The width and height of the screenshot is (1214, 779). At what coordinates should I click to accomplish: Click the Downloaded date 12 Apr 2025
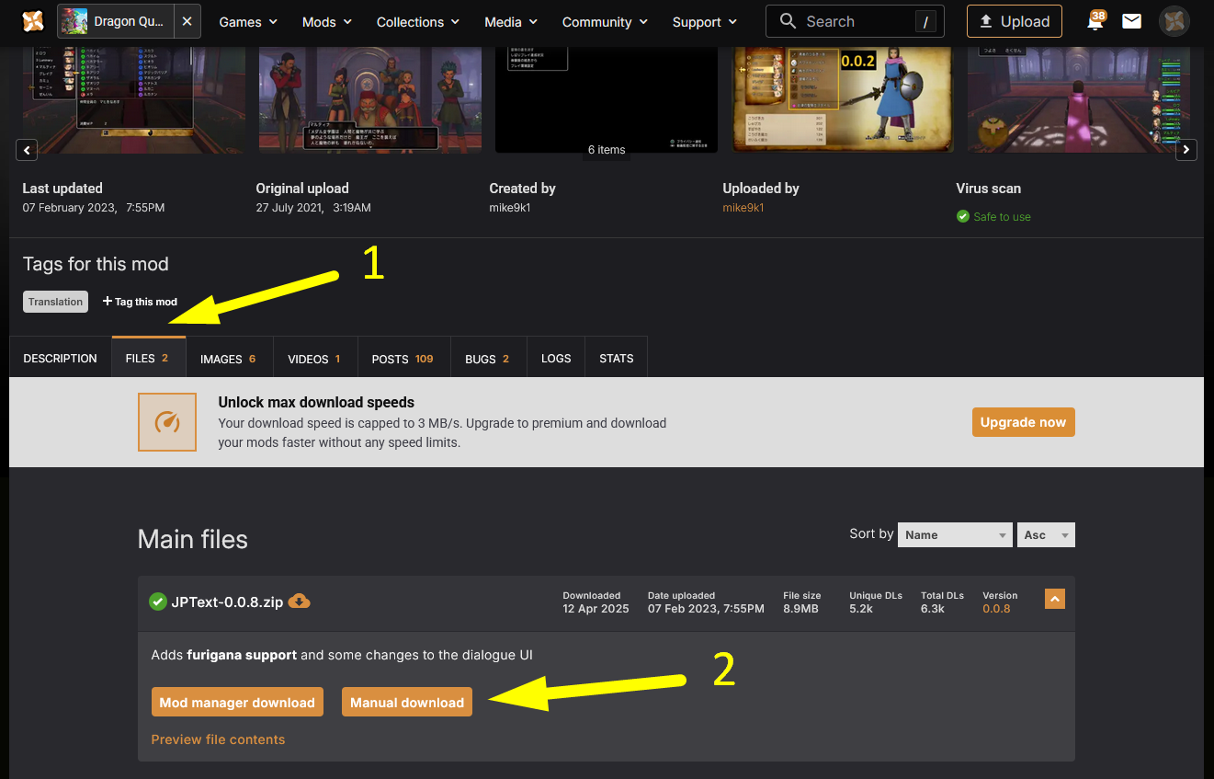click(596, 609)
